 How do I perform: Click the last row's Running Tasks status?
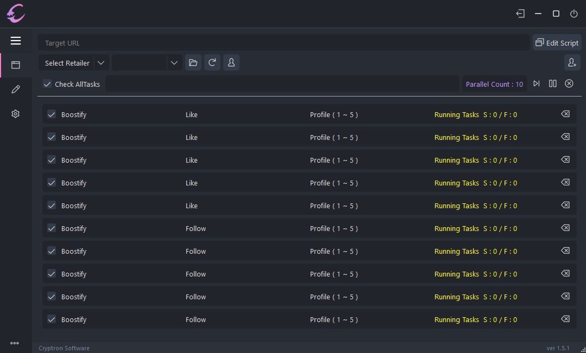(475, 319)
